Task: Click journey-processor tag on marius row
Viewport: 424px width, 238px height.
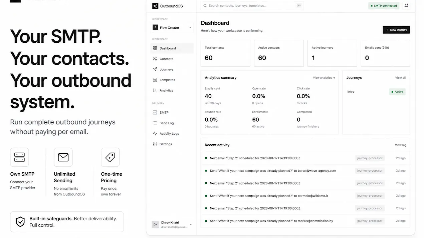Action: pos(370,221)
